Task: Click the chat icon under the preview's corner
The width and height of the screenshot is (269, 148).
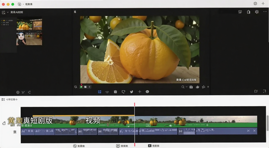Action: 75,87
